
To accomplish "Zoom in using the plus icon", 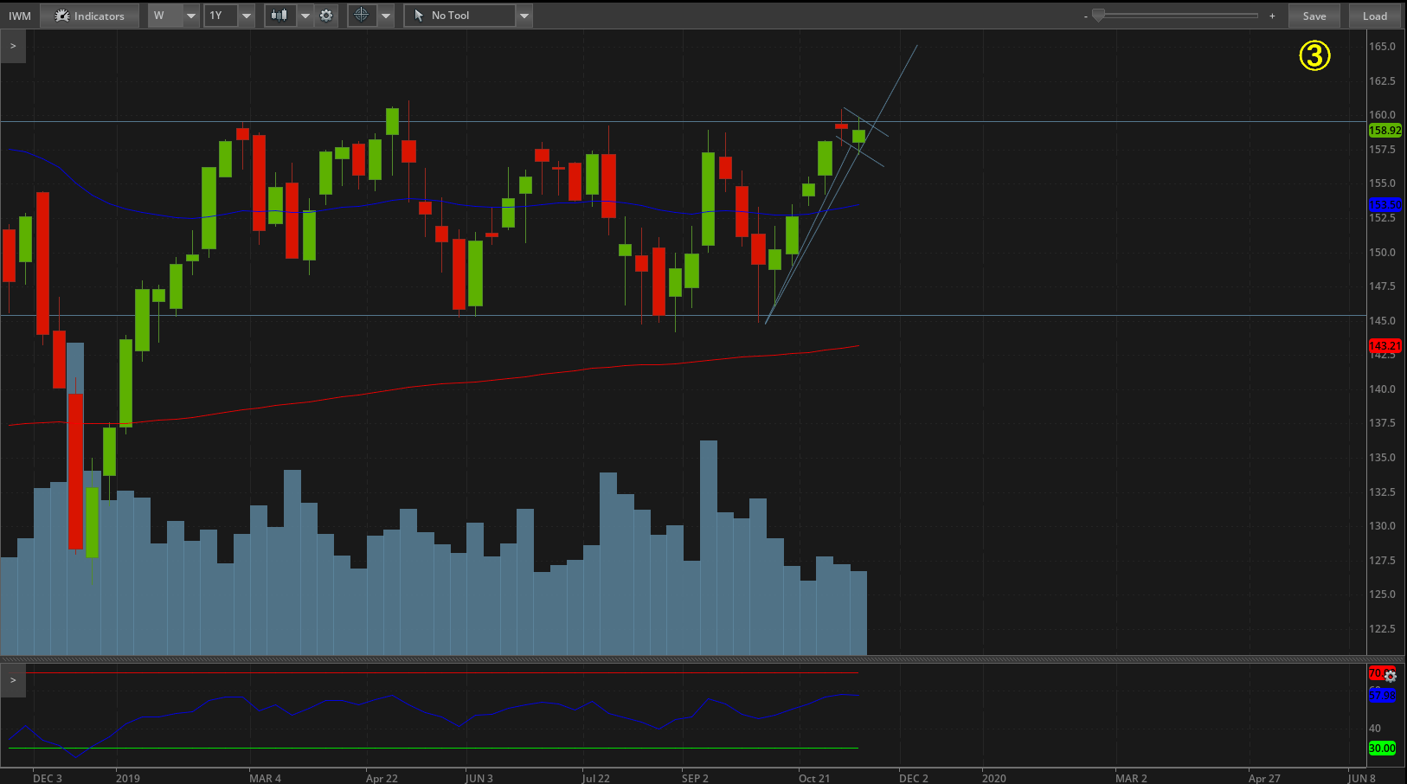I will tap(1272, 15).
